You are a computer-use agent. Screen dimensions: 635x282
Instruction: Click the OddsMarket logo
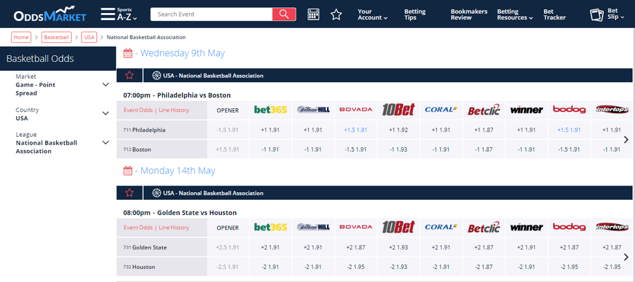[49, 14]
